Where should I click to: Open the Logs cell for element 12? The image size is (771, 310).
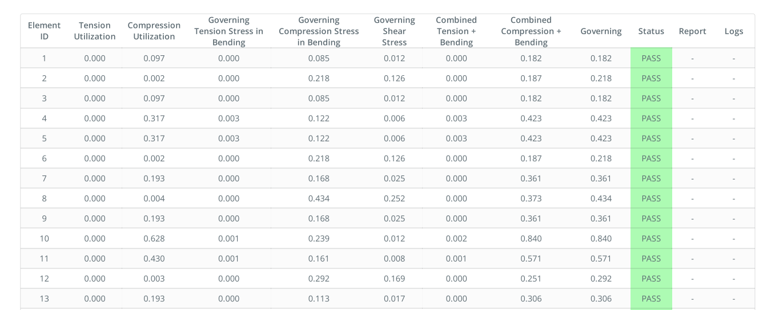[734, 279]
